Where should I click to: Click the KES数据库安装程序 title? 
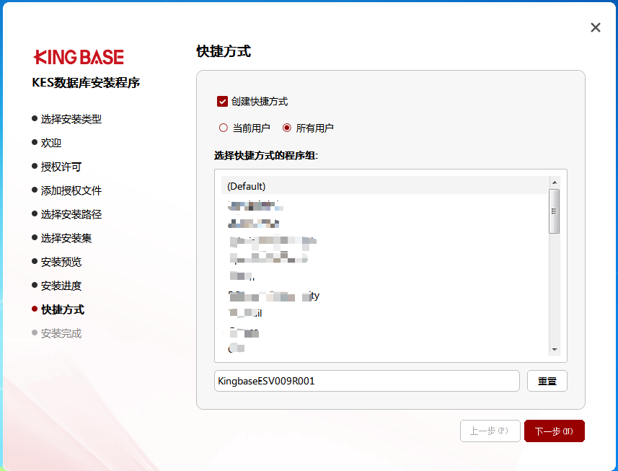coord(86,83)
